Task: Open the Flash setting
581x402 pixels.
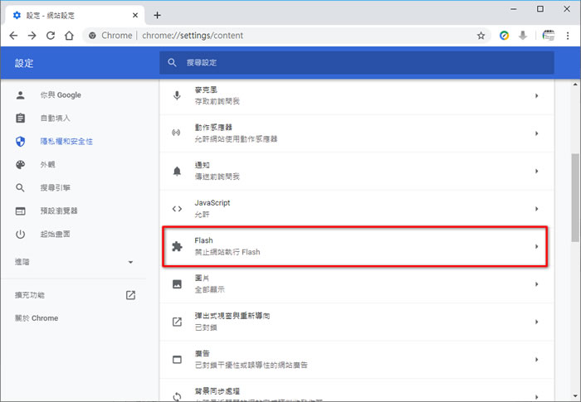Action: click(355, 246)
